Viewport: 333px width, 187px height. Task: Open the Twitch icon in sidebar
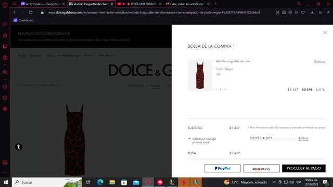(5, 46)
